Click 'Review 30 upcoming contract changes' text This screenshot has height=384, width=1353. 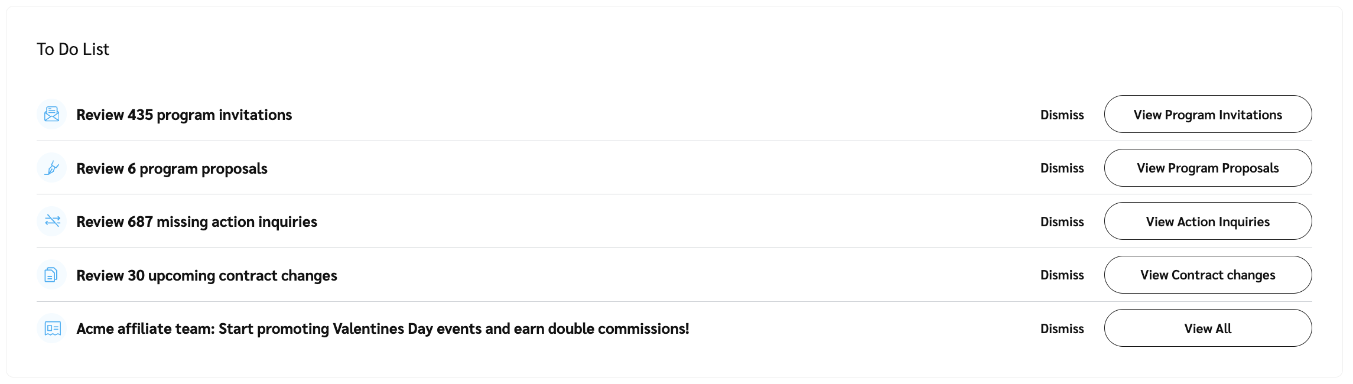[206, 275]
